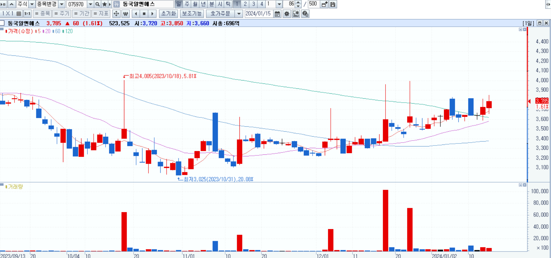Screen dimensions: 551x258
Task: Click the news icon before stock name
Action: click(116, 4)
